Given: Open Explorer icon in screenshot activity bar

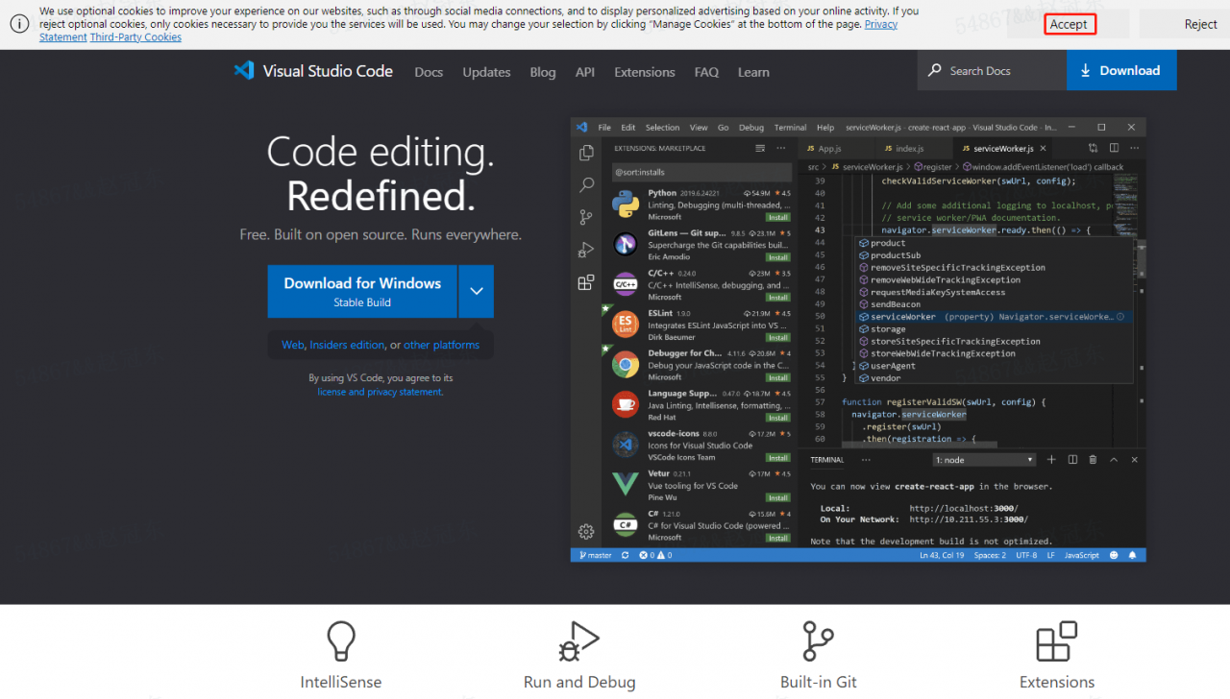Looking at the screenshot, I should tap(586, 153).
